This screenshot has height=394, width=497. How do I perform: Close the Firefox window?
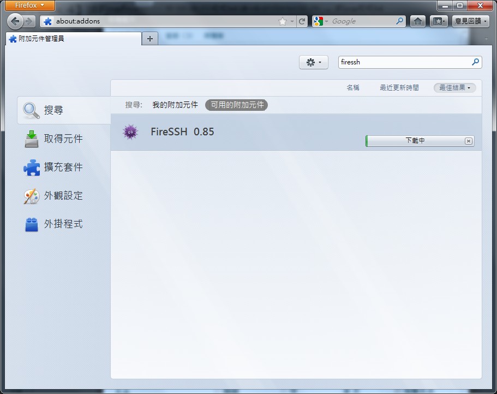point(480,5)
